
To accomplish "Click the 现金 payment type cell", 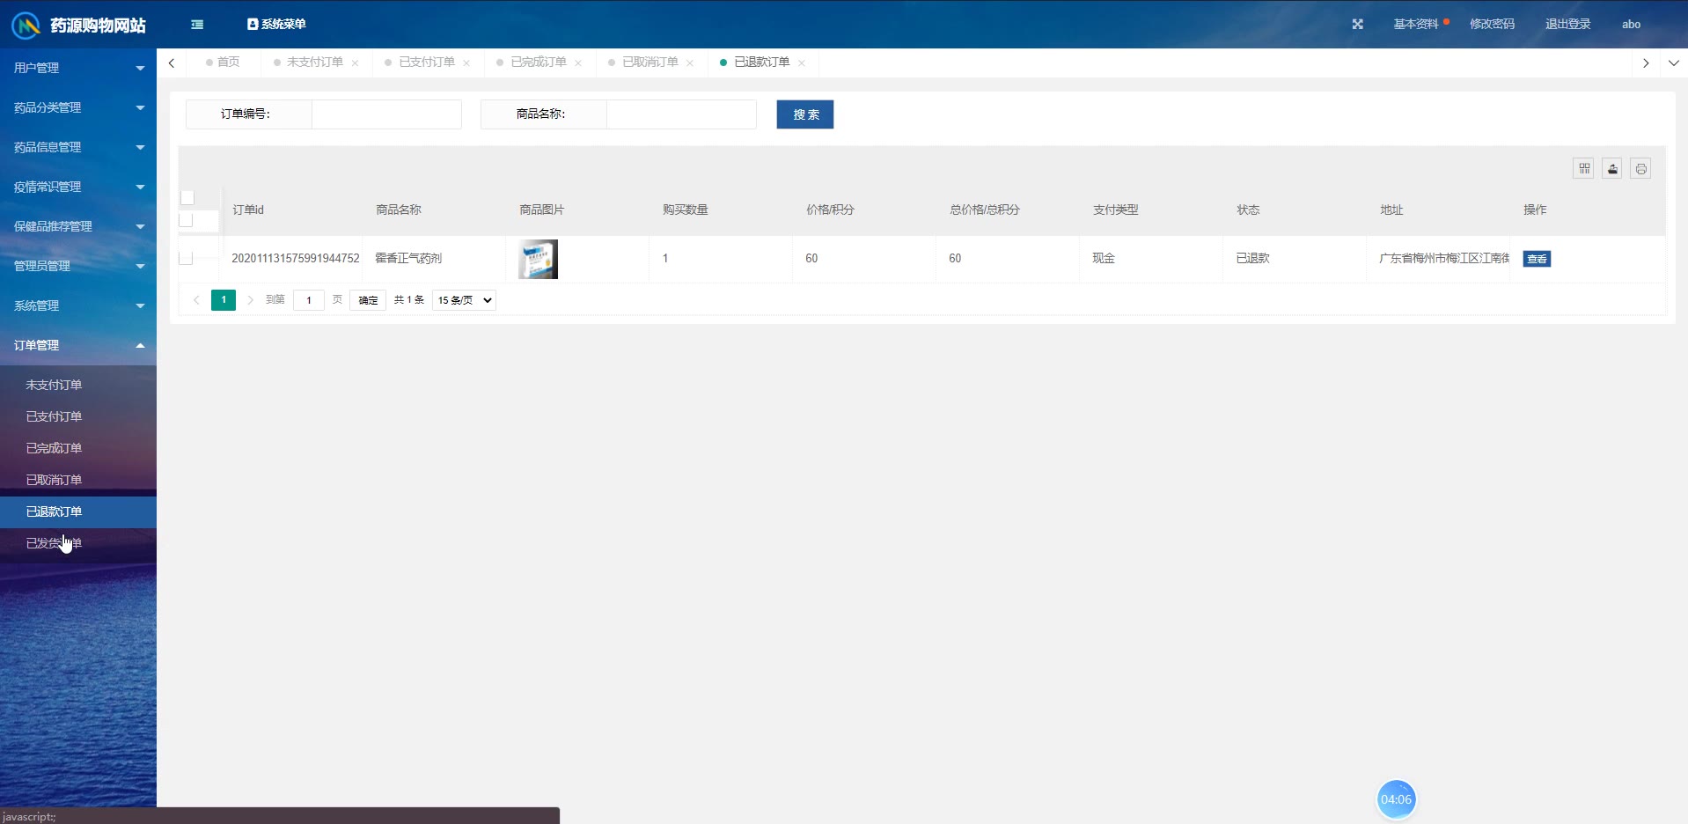I will (1104, 258).
